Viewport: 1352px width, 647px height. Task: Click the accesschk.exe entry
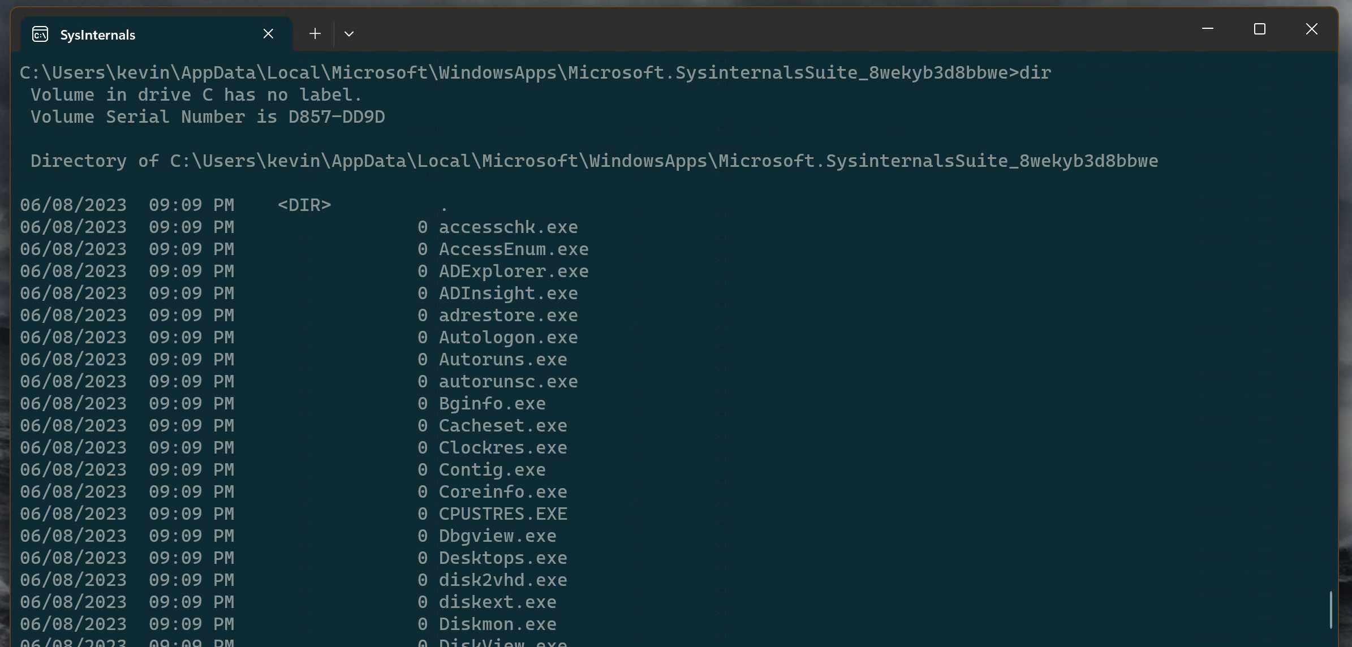(508, 227)
